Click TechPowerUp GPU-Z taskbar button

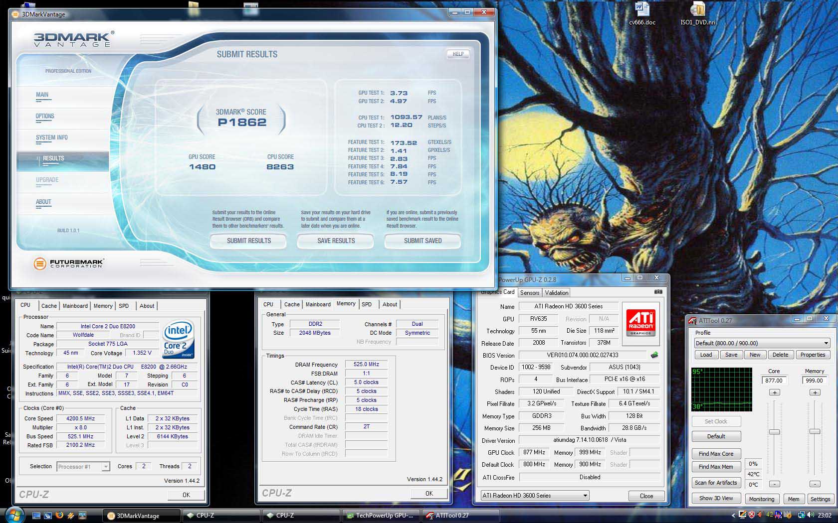[x=381, y=516]
